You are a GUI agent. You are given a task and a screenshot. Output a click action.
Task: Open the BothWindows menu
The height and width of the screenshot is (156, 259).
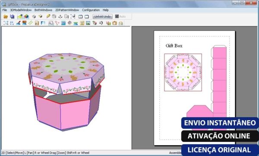click(43, 10)
